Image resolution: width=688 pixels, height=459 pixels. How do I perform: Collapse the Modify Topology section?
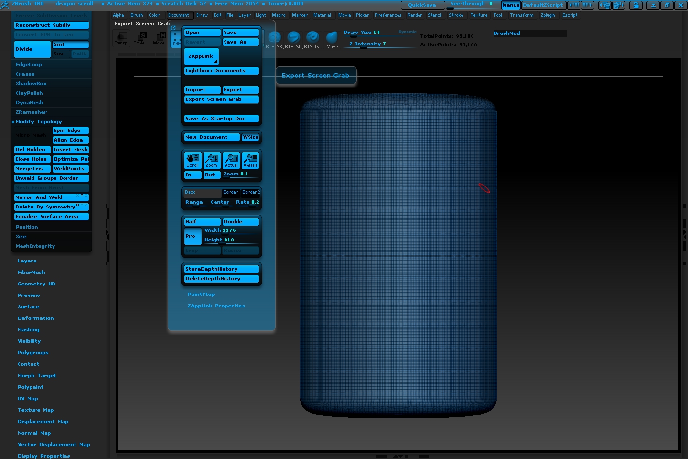click(x=39, y=122)
